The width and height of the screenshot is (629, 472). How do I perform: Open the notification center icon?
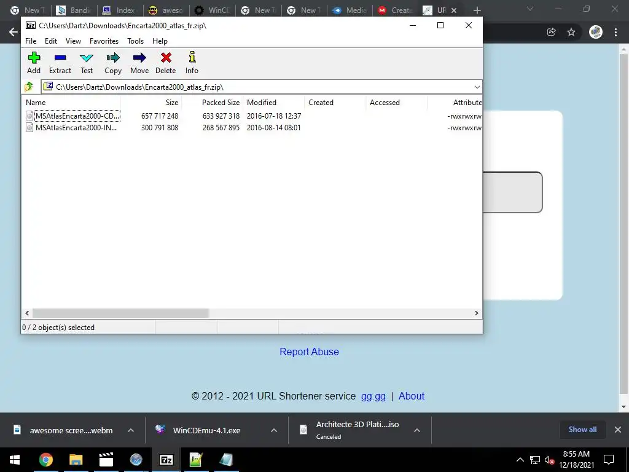click(x=609, y=460)
